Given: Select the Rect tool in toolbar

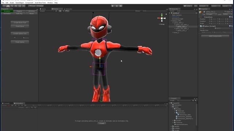Looking at the screenshot, I should pos(20,6).
